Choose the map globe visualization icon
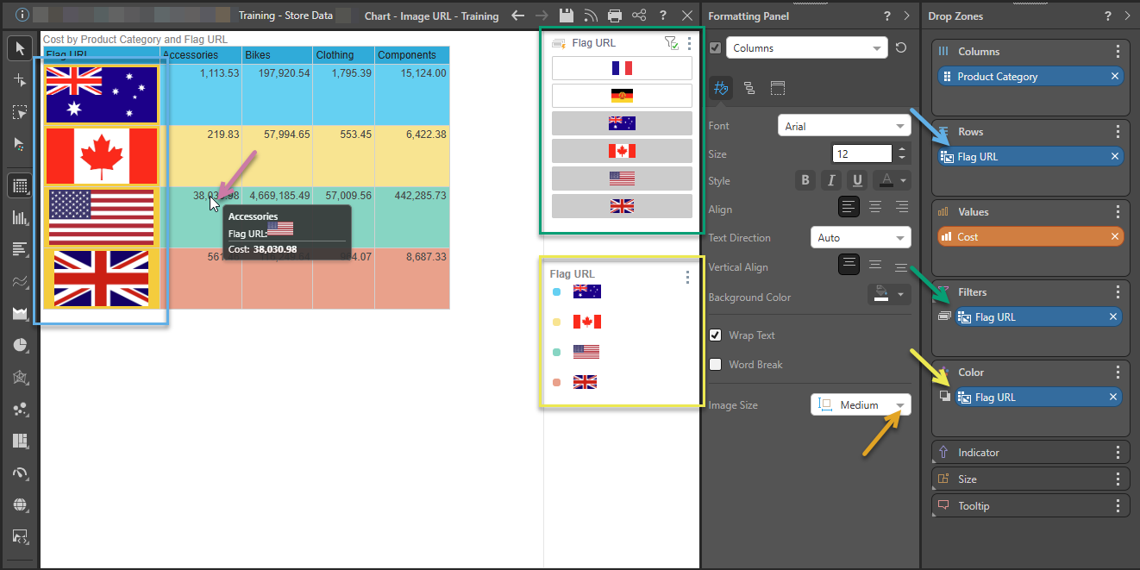 point(20,504)
